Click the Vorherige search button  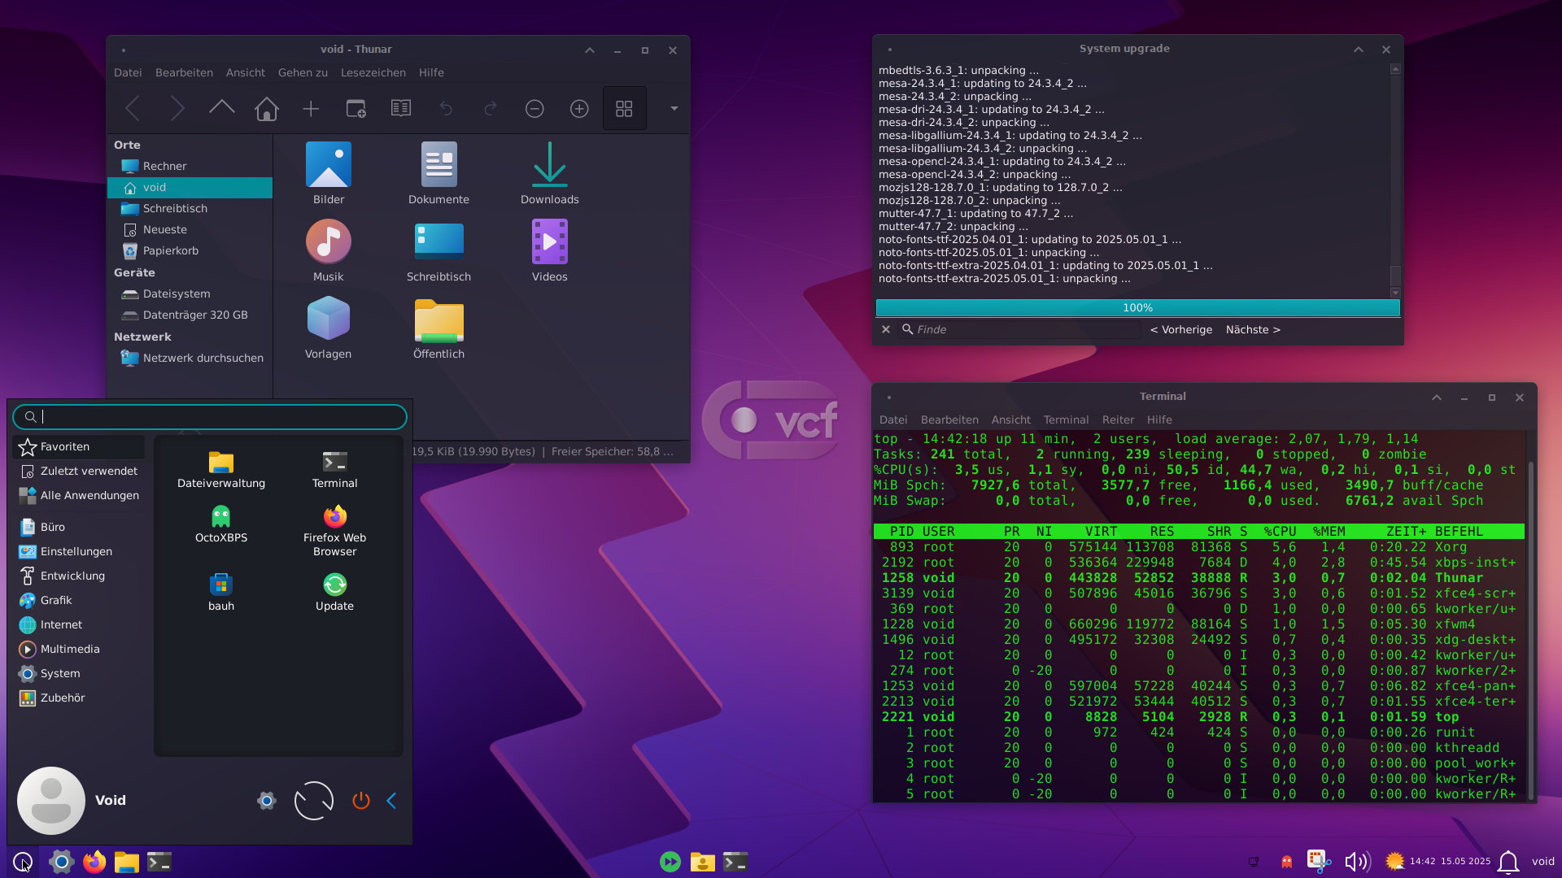(x=1181, y=329)
